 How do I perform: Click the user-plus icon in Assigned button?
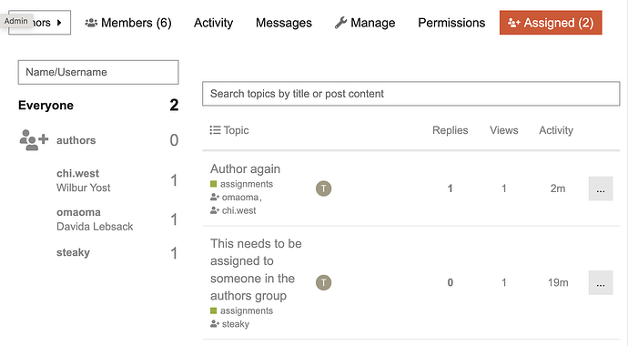coord(514,23)
